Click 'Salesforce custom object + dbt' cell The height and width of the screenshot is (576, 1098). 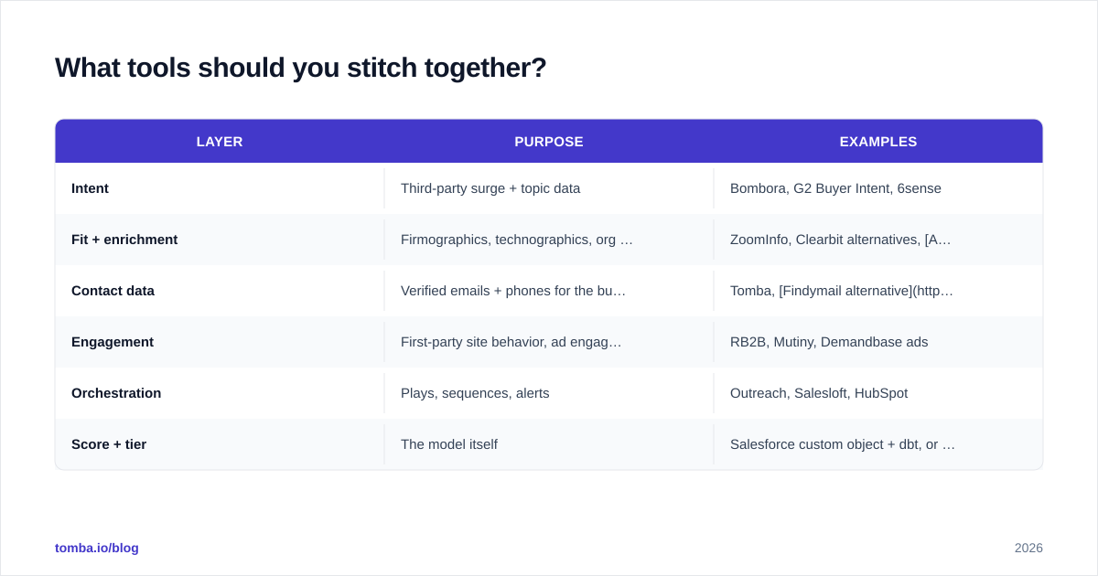click(x=843, y=444)
